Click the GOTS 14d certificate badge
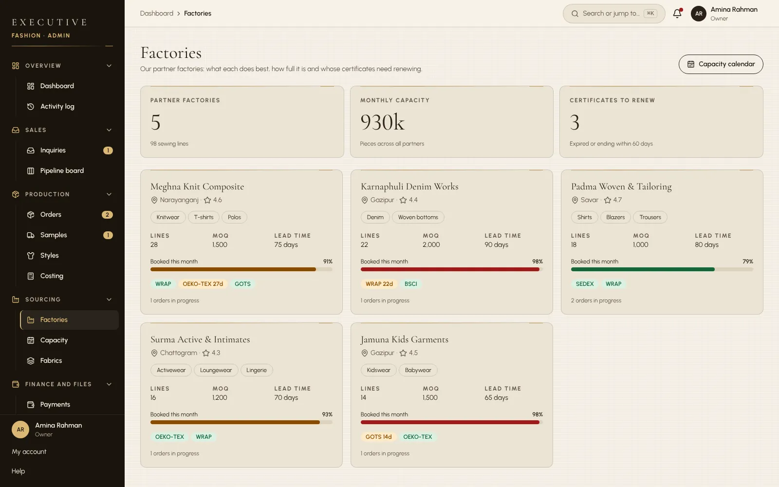 (x=379, y=437)
